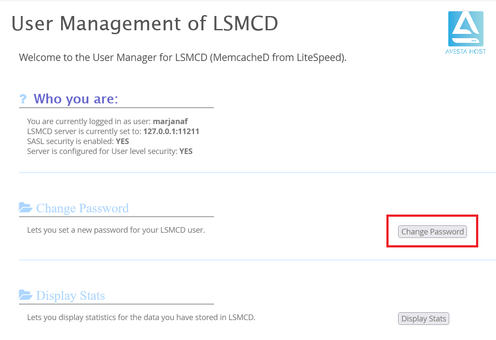
Task: Click the folder icon next to Display Stats heading
Action: pos(26,295)
